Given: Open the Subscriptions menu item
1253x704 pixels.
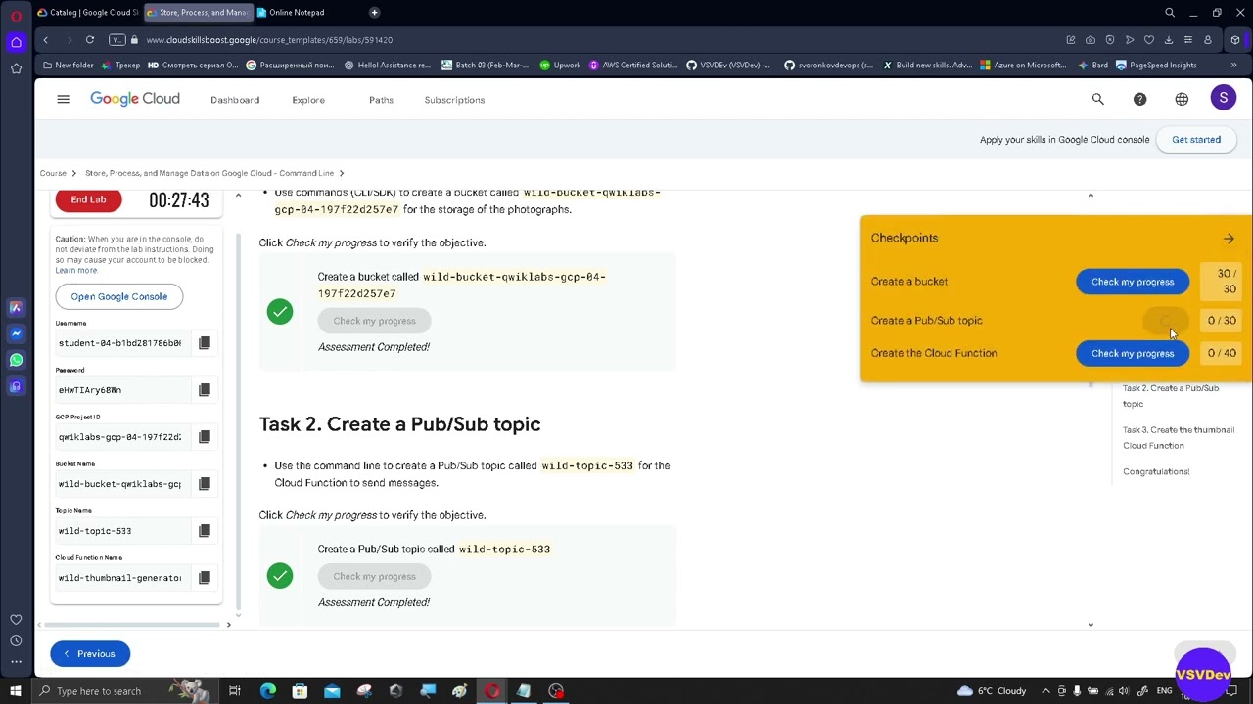Looking at the screenshot, I should coord(454,100).
